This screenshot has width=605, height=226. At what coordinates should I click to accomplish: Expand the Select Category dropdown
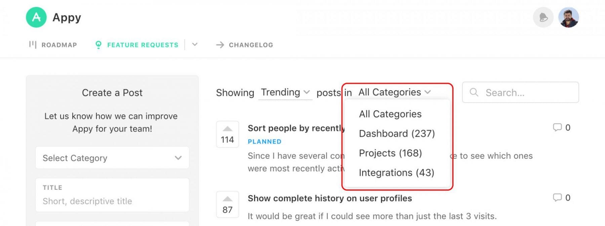(112, 158)
